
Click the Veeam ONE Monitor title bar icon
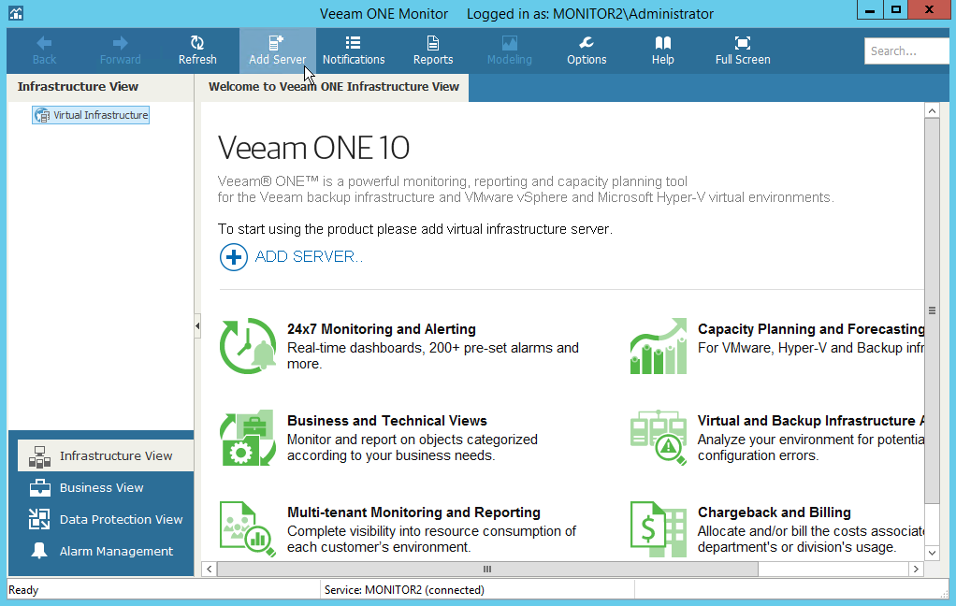point(16,13)
